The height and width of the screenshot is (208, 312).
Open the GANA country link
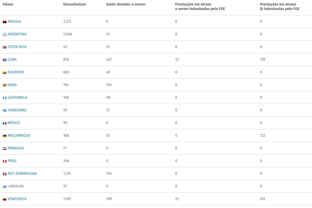pyautogui.click(x=12, y=85)
